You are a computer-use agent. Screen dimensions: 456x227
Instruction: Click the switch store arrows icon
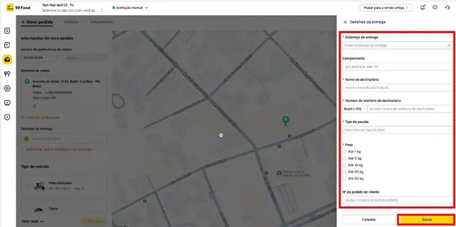coord(72,5)
